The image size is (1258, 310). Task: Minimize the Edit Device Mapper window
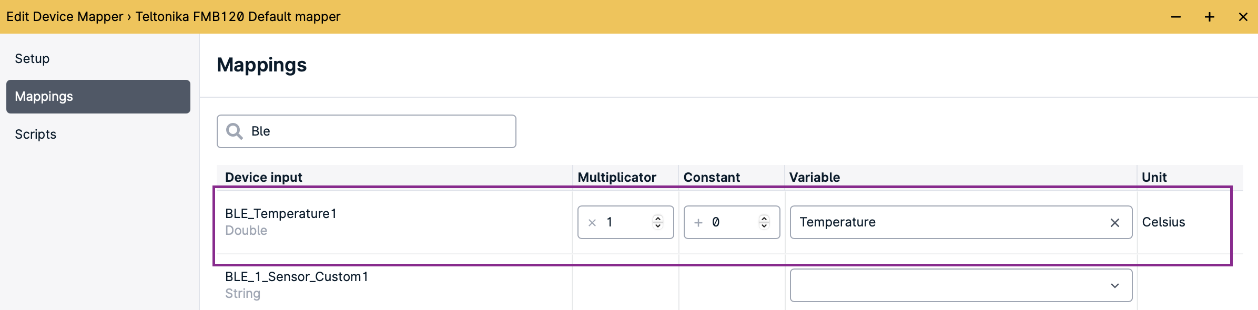(x=1176, y=17)
